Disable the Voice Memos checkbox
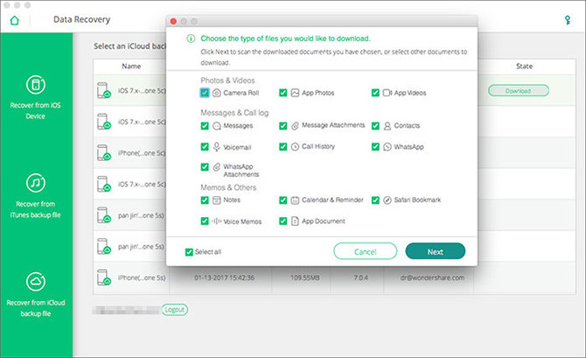 coord(204,221)
